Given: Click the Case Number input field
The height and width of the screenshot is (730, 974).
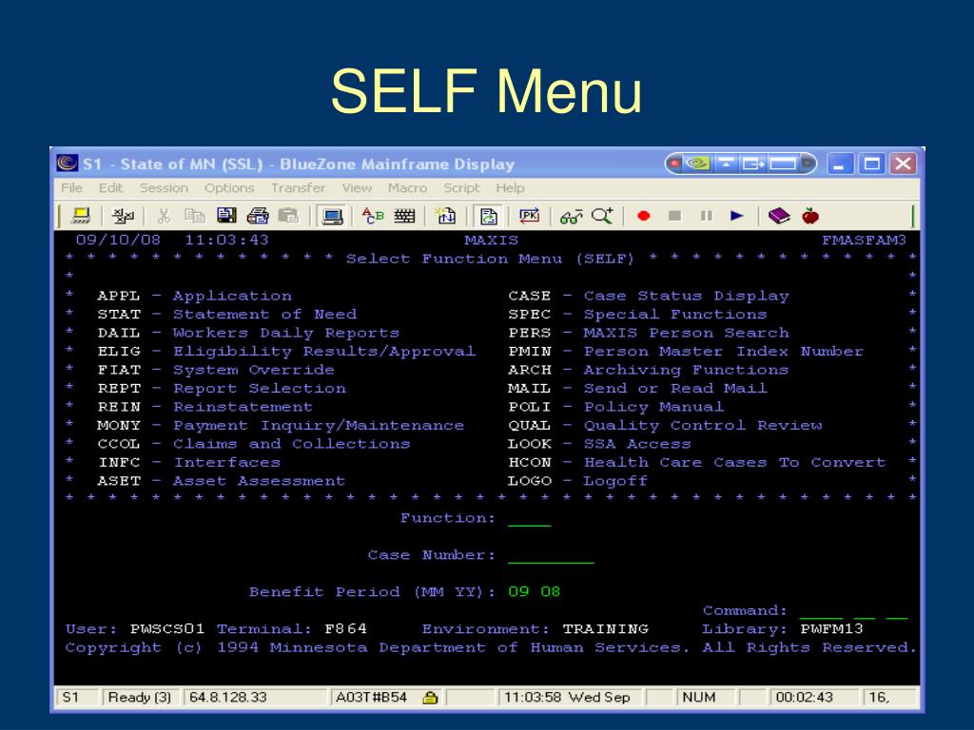Looking at the screenshot, I should 551,555.
